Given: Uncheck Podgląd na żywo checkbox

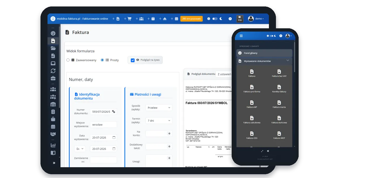Looking at the screenshot, I should 133,60.
